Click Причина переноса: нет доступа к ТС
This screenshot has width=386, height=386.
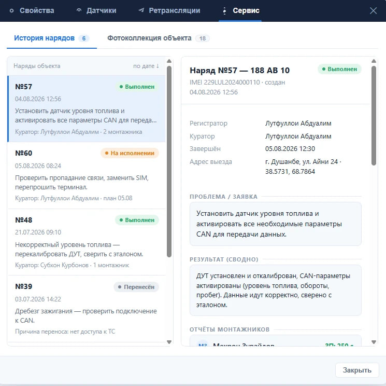pos(65,332)
